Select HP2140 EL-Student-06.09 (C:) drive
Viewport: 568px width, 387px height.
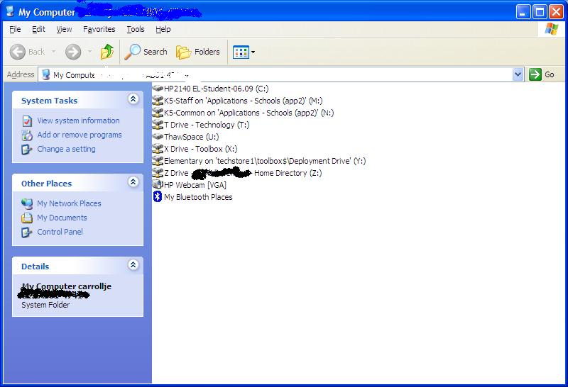click(216, 89)
